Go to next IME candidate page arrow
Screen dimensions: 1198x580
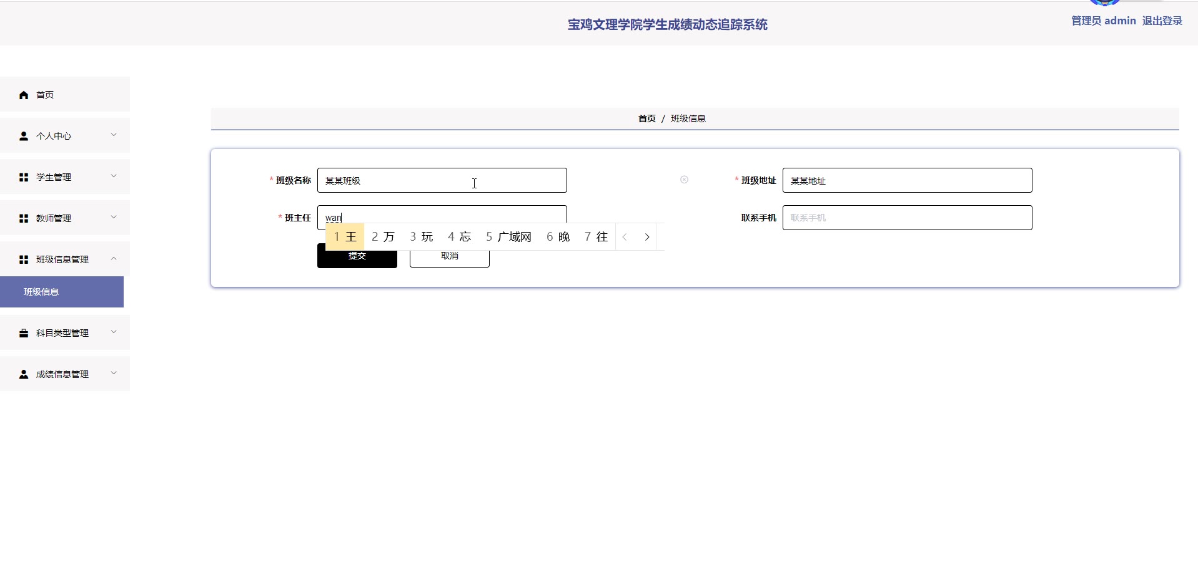[647, 237]
